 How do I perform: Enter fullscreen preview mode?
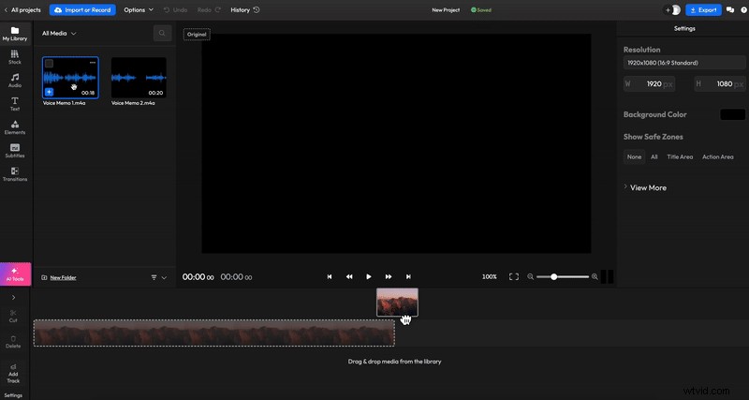click(x=514, y=276)
